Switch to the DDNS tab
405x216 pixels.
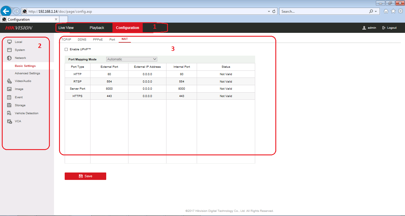[x=82, y=39]
